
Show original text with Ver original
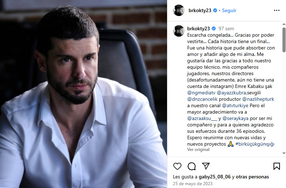(198, 150)
